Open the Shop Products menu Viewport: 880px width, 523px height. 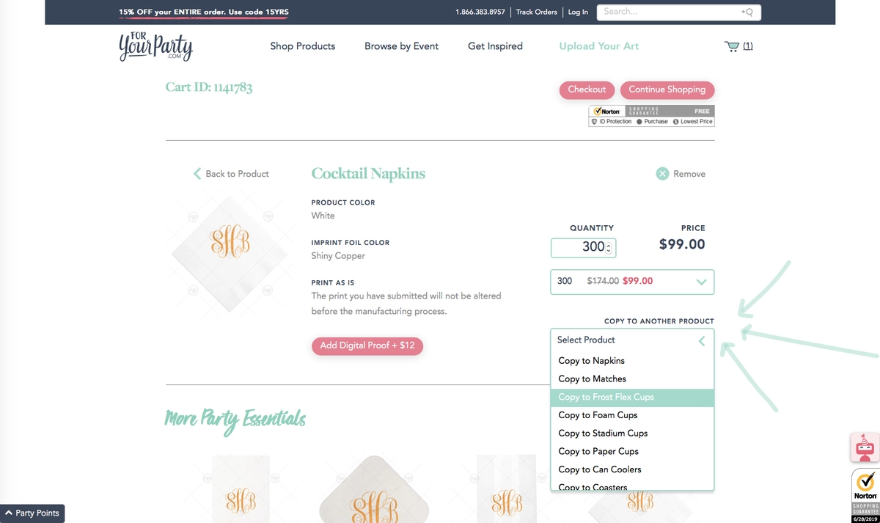click(x=302, y=46)
